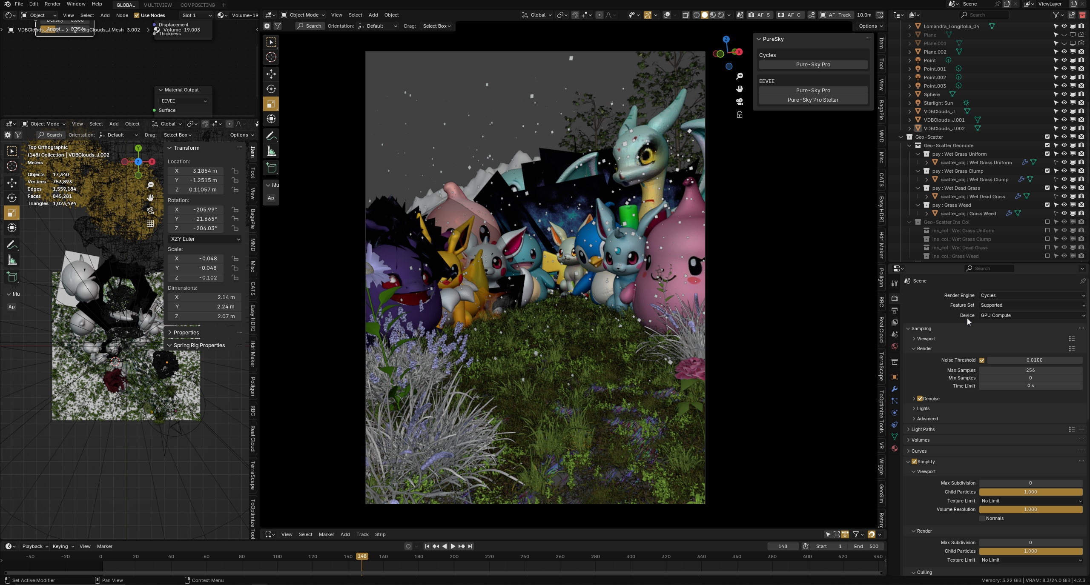The image size is (1090, 585).
Task: Toggle the Simplify checkbox
Action: pos(914,462)
